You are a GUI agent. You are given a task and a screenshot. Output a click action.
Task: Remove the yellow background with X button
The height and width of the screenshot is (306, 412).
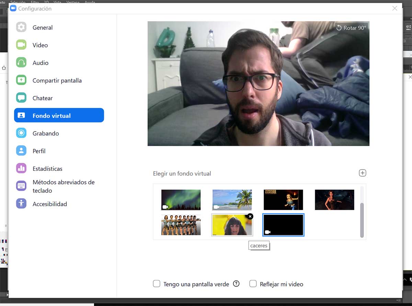click(x=250, y=216)
